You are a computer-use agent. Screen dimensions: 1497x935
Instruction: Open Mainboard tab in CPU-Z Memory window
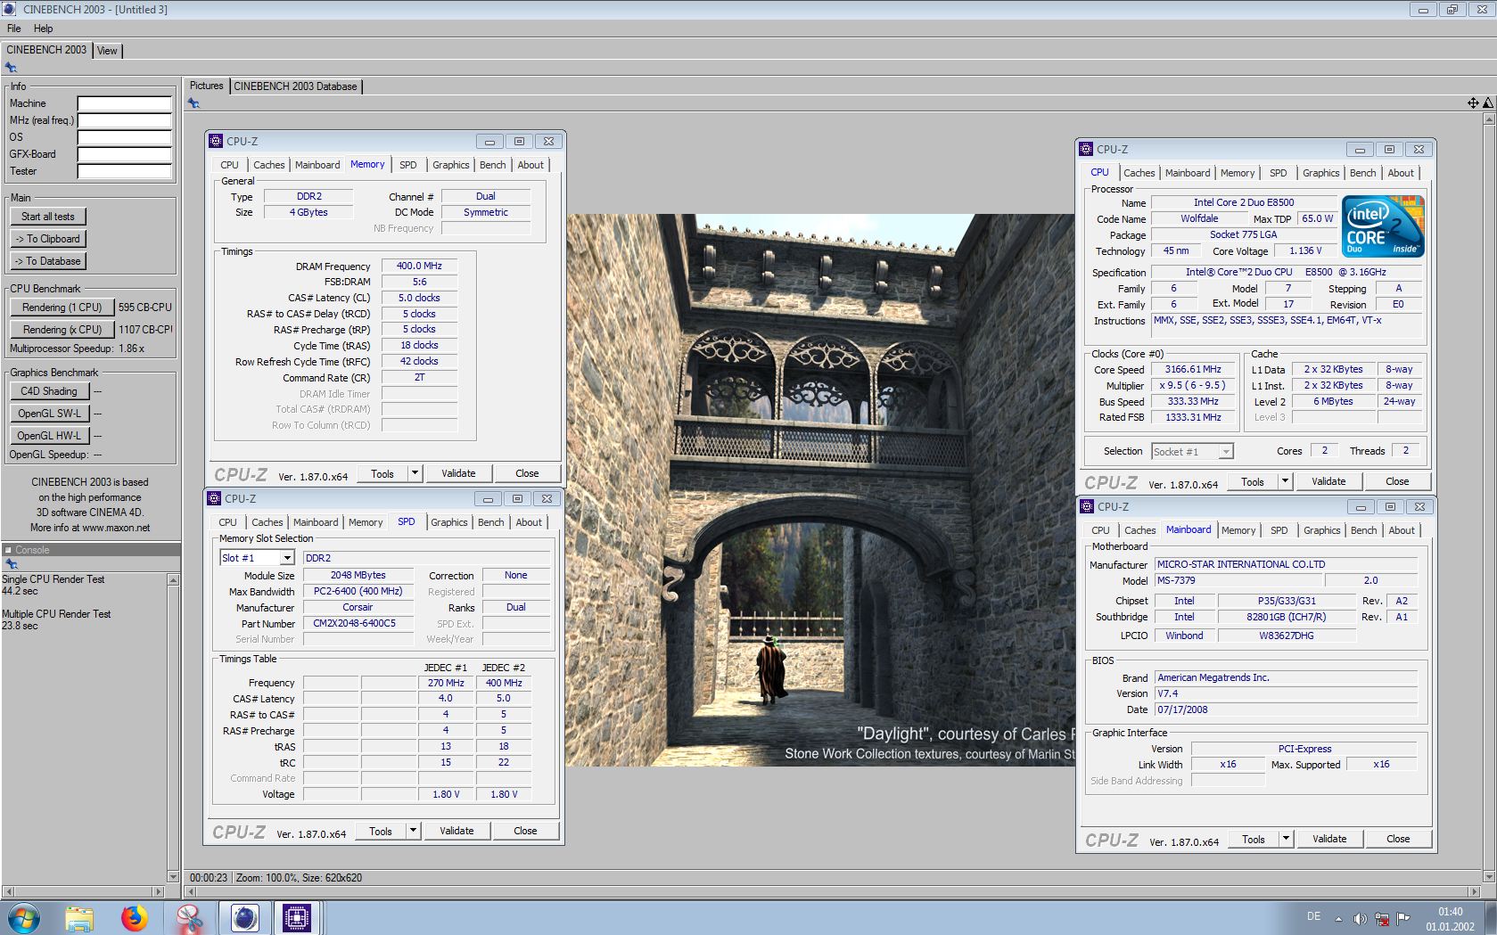tap(317, 165)
